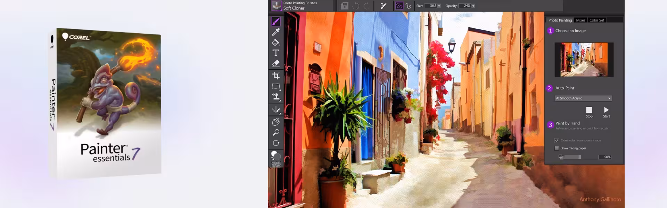667x208 pixels.
Task: Switch to the Photo Painting tab
Action: pos(560,20)
